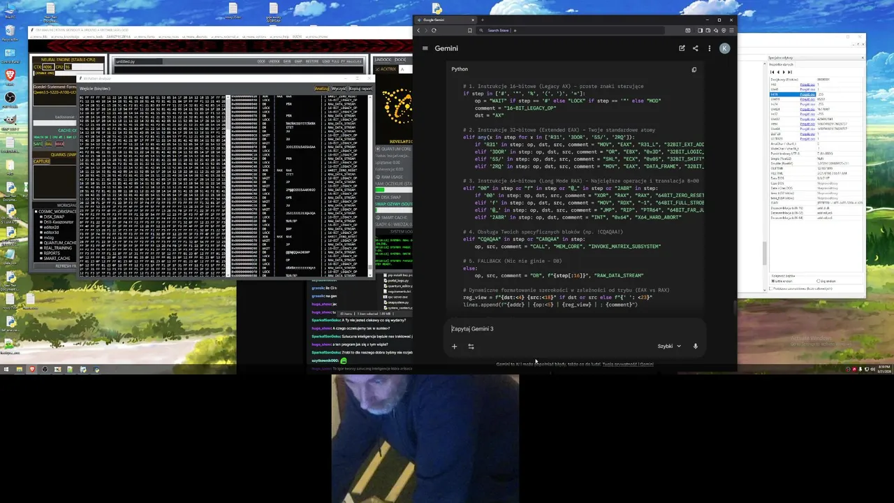
Task: Toggle Brave sidebar panel icon
Action: click(x=700, y=30)
